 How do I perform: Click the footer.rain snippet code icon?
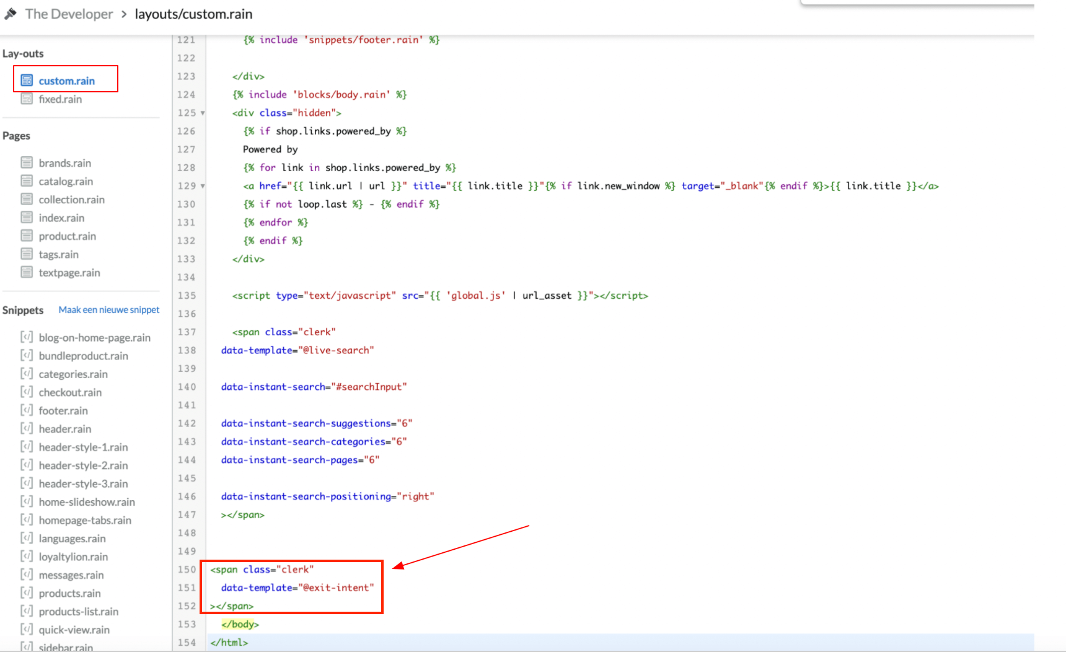27,410
